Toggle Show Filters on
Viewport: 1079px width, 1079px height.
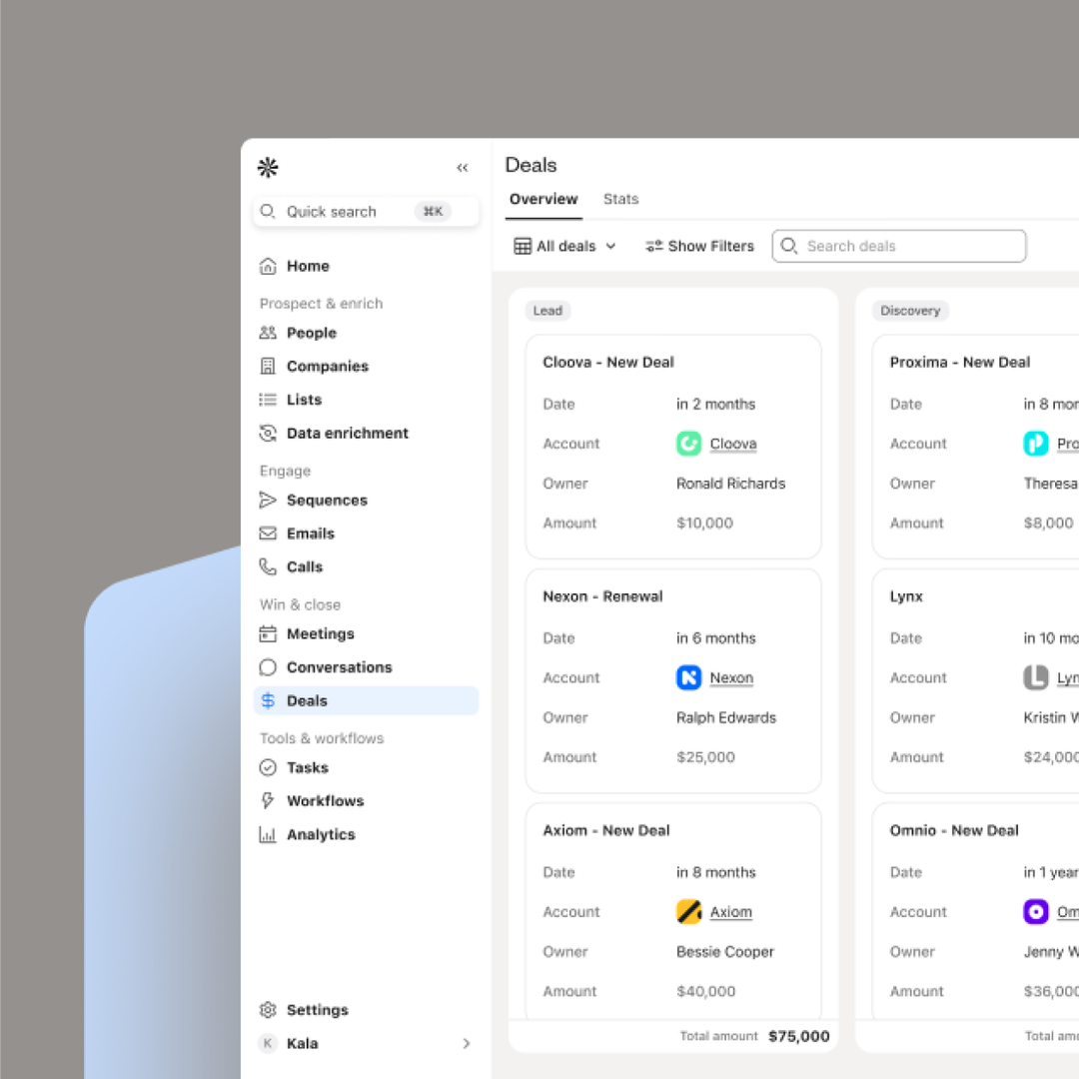[699, 246]
